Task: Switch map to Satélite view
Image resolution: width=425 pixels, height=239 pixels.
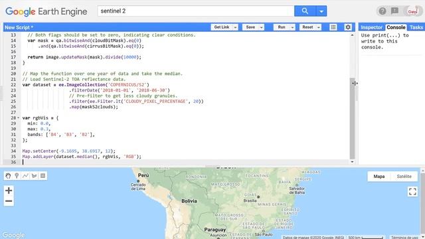Action: pyautogui.click(x=404, y=177)
